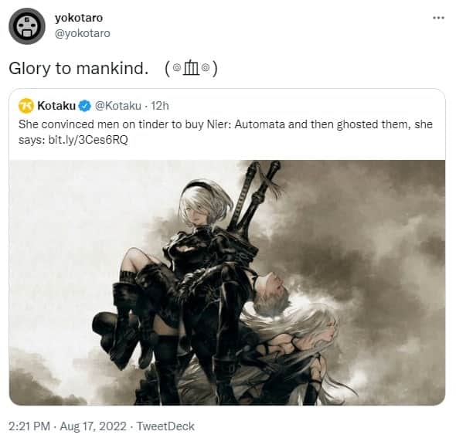Open the @yokotaro handle link
Image resolution: width=456 pixels, height=438 pixels.
click(x=83, y=33)
